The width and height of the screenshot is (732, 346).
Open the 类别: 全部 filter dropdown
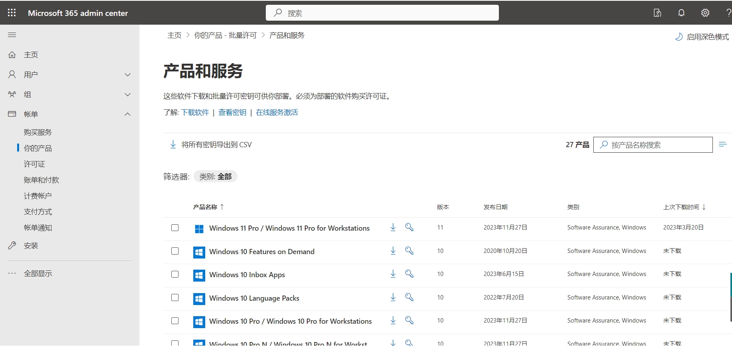[x=216, y=177]
